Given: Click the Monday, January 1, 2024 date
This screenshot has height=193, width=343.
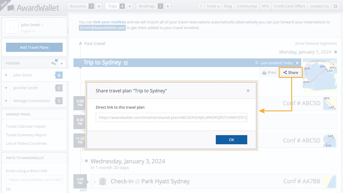Looking at the screenshot, I should [305, 52].
